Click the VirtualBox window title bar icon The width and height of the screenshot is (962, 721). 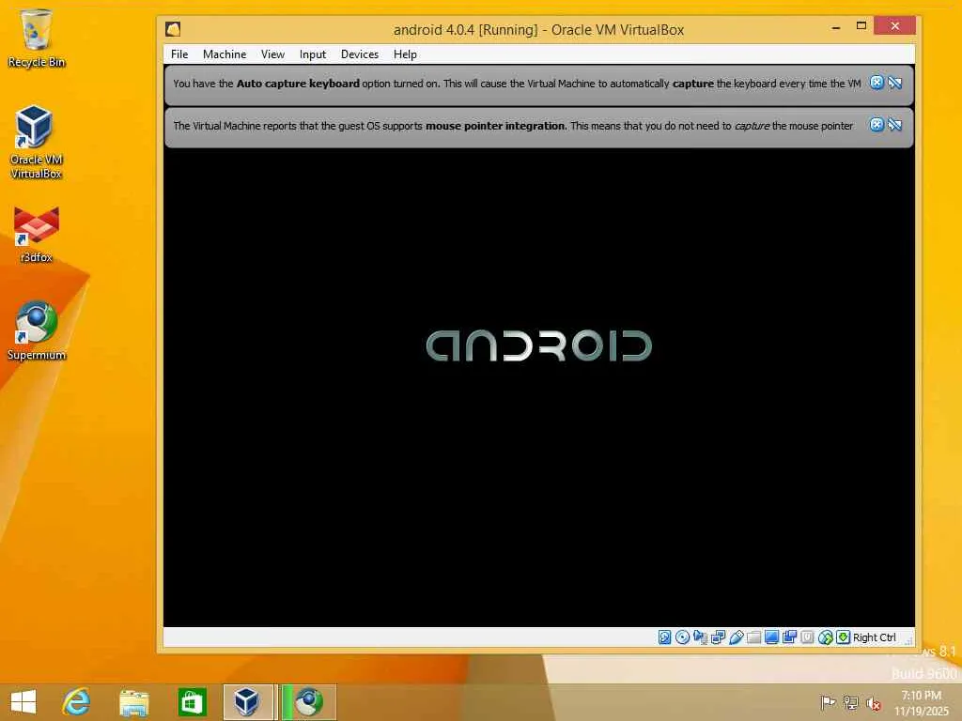click(x=173, y=29)
